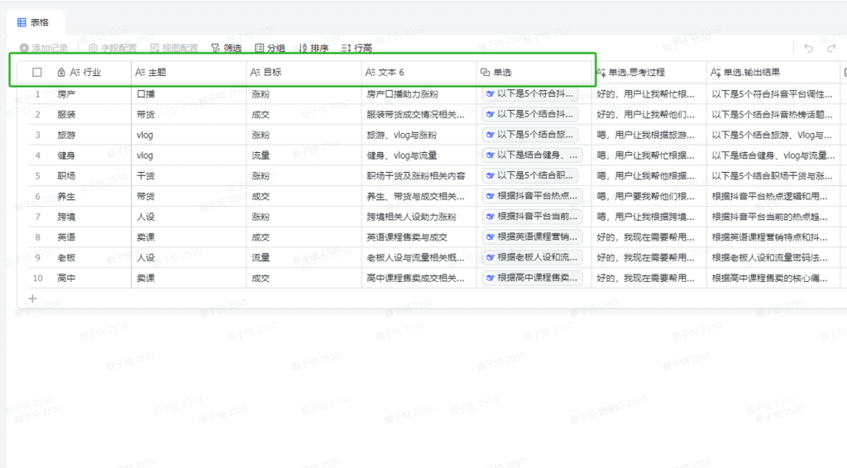Screen dimensions: 847x468
Task: Click the redo arrow icon
Action: tap(831, 49)
